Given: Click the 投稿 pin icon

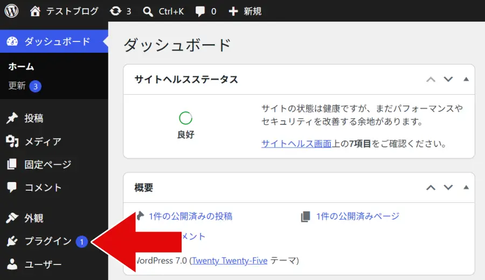Looking at the screenshot, I should click(x=12, y=118).
